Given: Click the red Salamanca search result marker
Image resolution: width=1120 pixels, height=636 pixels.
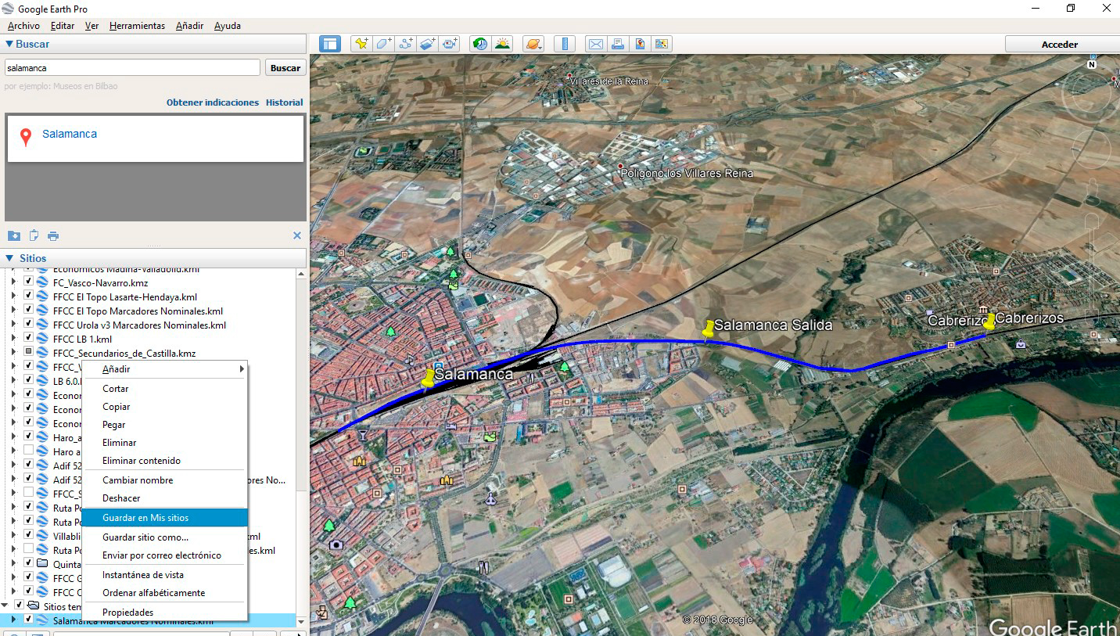Looking at the screenshot, I should 26,138.
